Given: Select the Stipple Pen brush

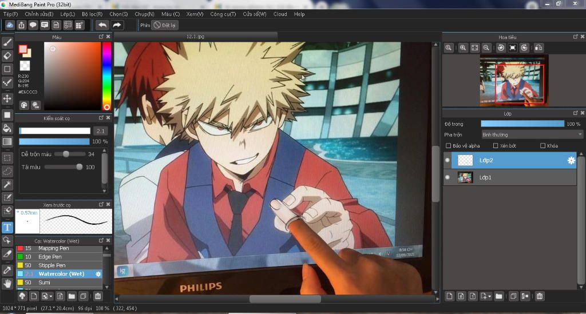Looking at the screenshot, I should [x=59, y=265].
